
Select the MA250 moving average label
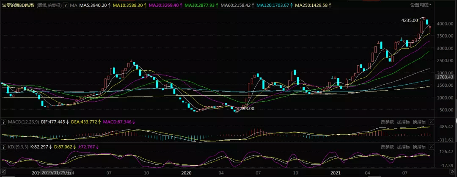(x=314, y=5)
